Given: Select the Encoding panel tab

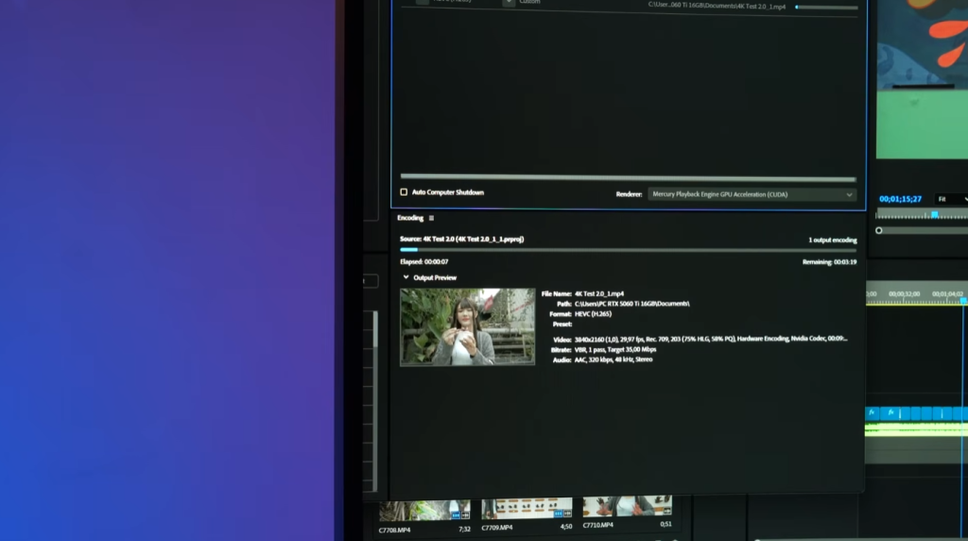Looking at the screenshot, I should click(x=410, y=218).
